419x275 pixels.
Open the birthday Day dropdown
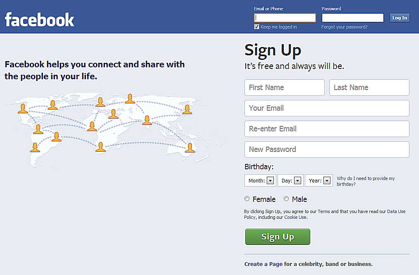pos(290,180)
